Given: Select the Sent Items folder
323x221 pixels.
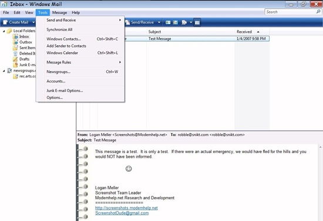Looking at the screenshot, I should [x=27, y=47].
